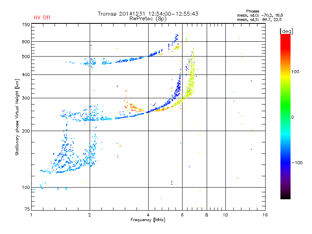Click the subtitle 'RwPretec (8p)'
312x234 pixels.
pos(148,19)
